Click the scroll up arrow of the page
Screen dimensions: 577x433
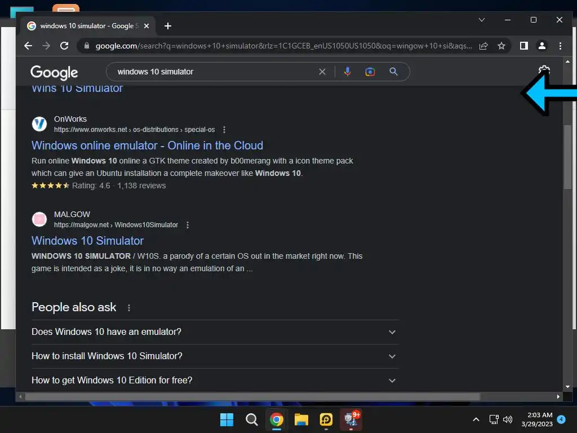pyautogui.click(x=567, y=61)
